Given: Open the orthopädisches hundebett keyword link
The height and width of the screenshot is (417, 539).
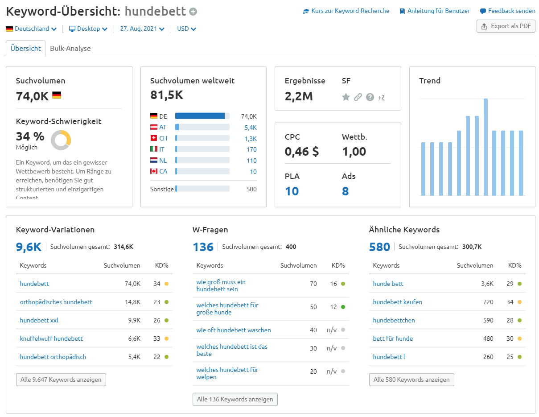Looking at the screenshot, I should (56, 302).
